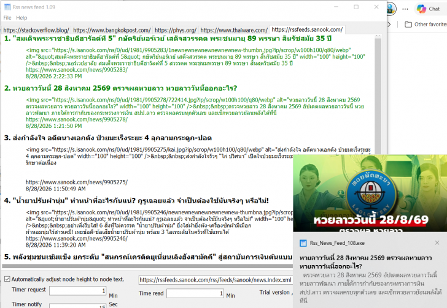This screenshot has width=447, height=308.
Task: Switch to the bangkokpost.com tab
Action: 112,30
